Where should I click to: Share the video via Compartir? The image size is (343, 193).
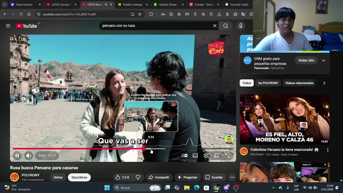tap(159, 177)
